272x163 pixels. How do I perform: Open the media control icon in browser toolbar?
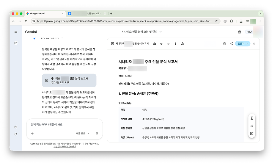click(247, 21)
